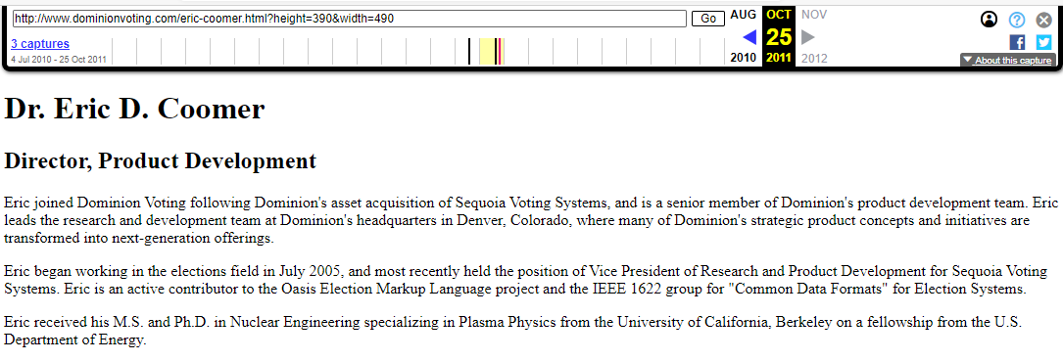The width and height of the screenshot is (1063, 362).
Task: Close the Wayback toolbar with the X icon
Action: (1044, 20)
